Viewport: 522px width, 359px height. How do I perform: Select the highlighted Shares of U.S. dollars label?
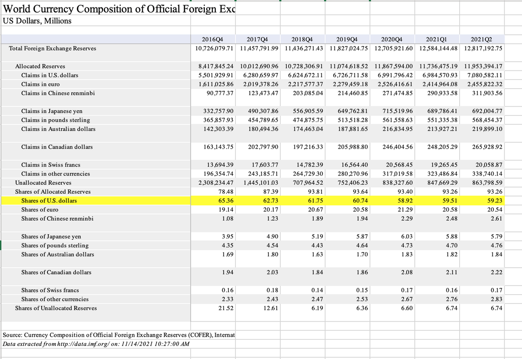[x=49, y=201]
